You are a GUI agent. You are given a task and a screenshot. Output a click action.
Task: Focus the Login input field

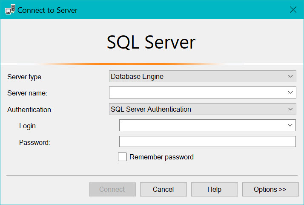tap(202, 125)
